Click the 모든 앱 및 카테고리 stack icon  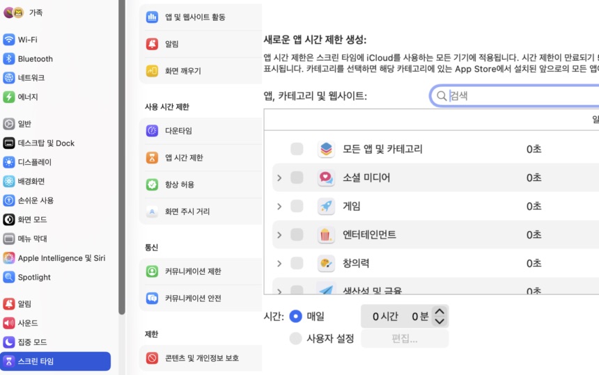326,149
